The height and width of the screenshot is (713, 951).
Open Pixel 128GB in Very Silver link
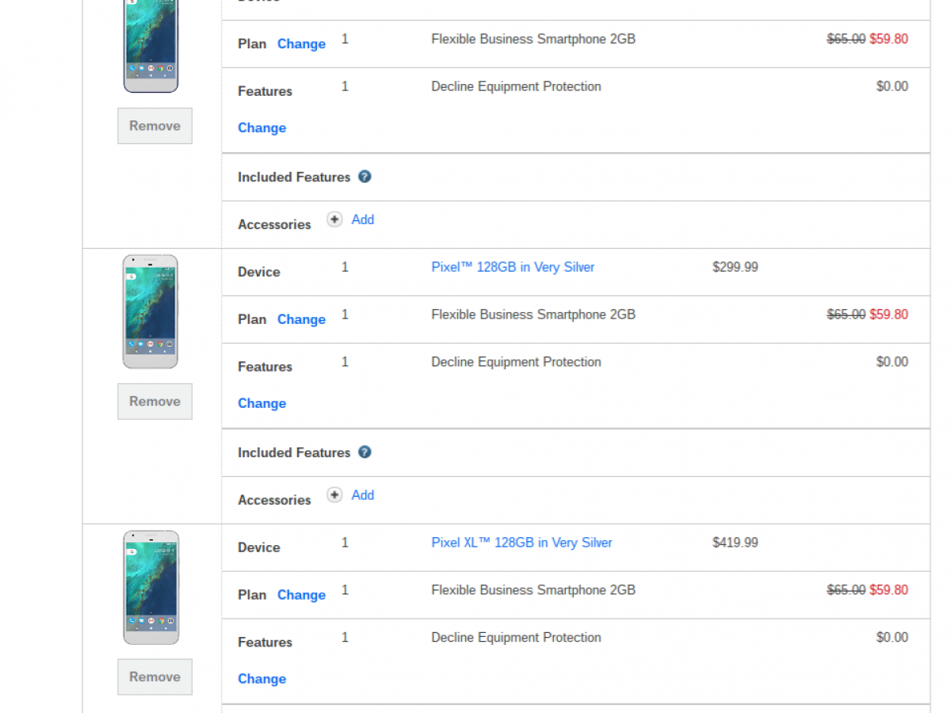[513, 267]
